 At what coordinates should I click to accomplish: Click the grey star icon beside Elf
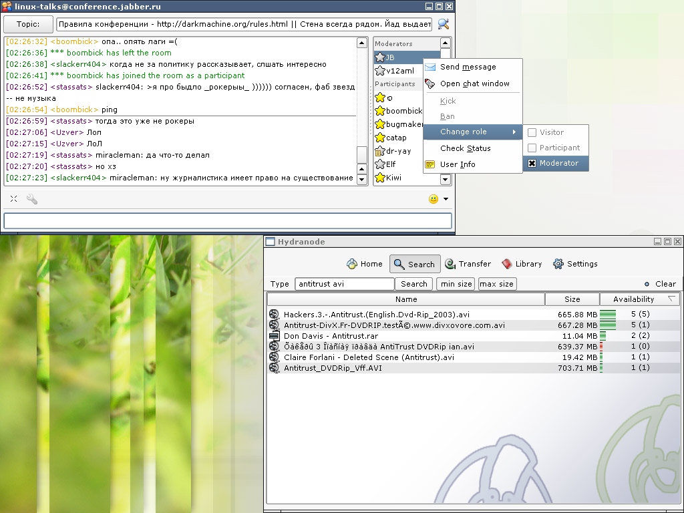[x=380, y=164]
